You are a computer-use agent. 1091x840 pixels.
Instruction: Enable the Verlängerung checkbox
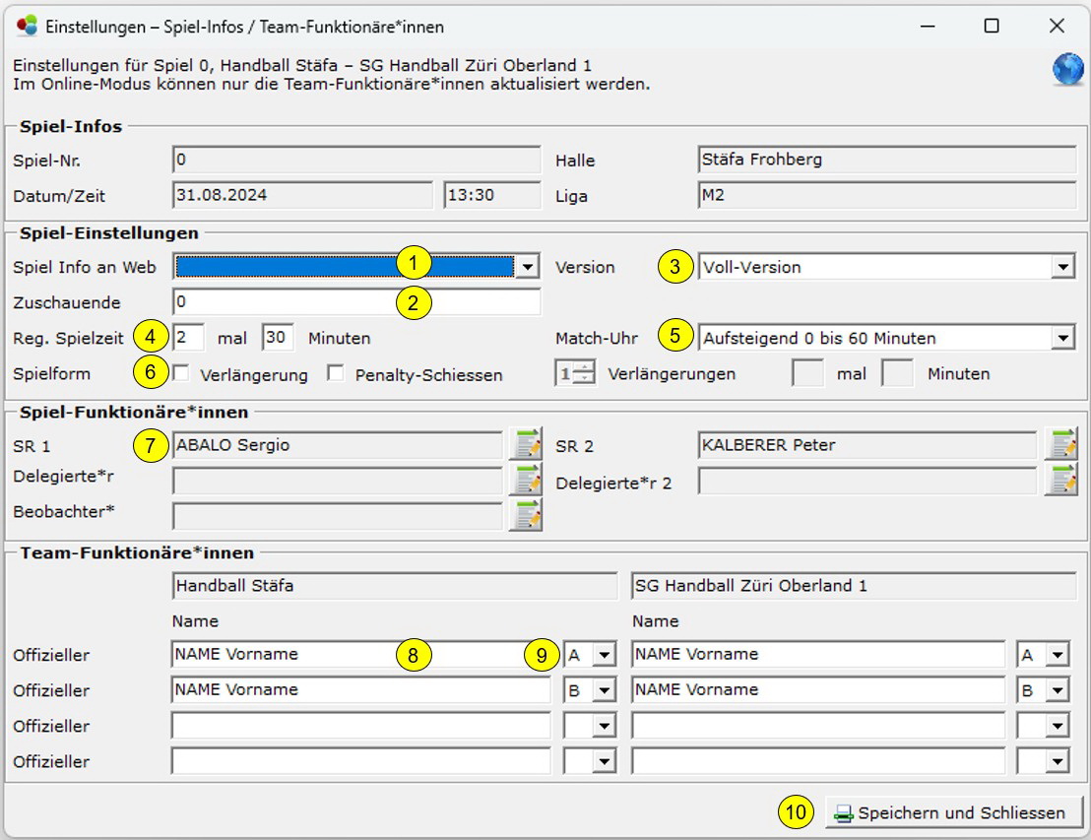coord(181,374)
